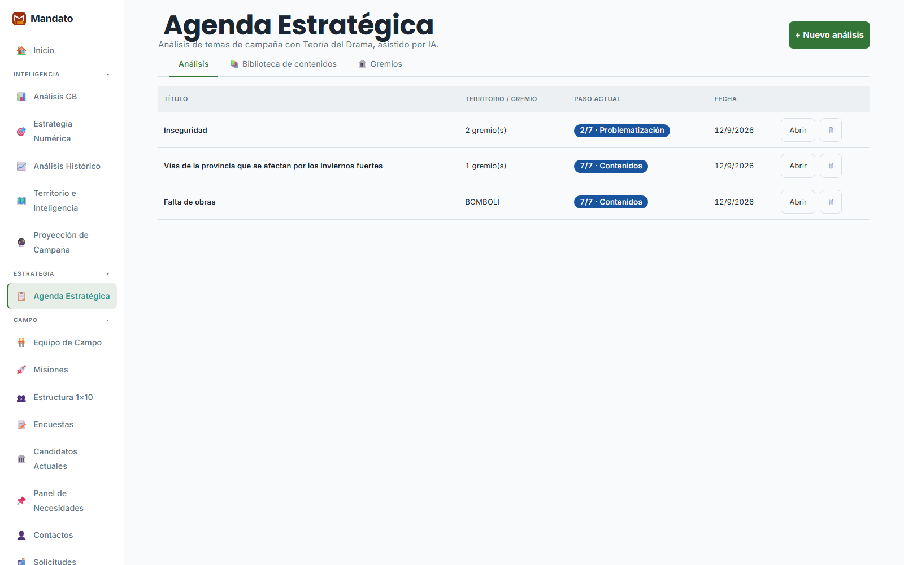This screenshot has height=565, width=904.
Task: Switch to the Gremios tab
Action: click(x=380, y=64)
